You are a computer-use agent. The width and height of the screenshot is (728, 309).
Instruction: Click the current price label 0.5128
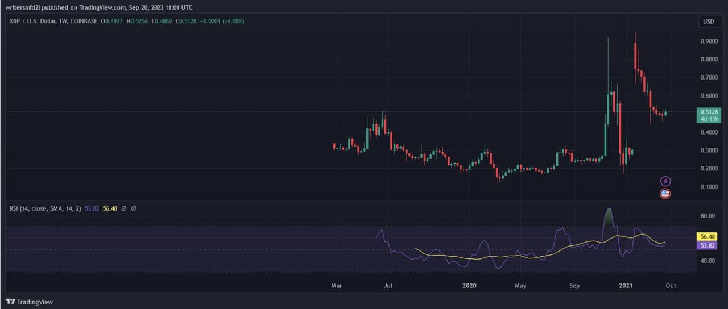click(709, 112)
